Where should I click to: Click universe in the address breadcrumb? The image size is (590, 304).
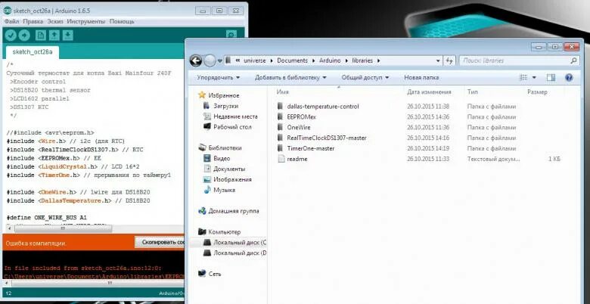pos(254,60)
